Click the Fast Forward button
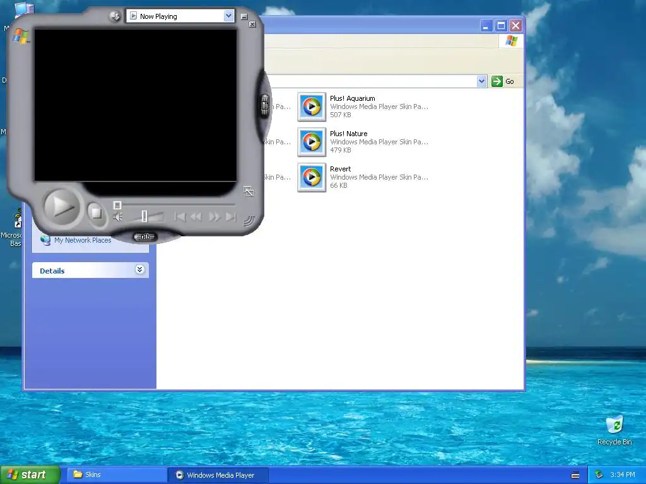646x484 pixels. click(214, 217)
